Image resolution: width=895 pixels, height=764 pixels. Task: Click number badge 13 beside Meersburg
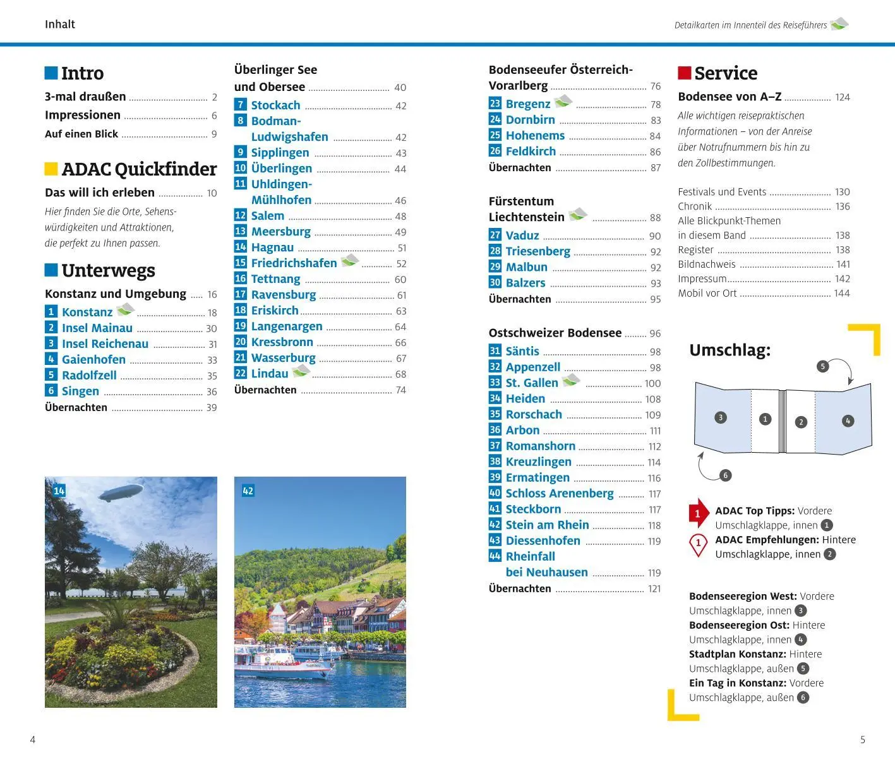click(241, 231)
